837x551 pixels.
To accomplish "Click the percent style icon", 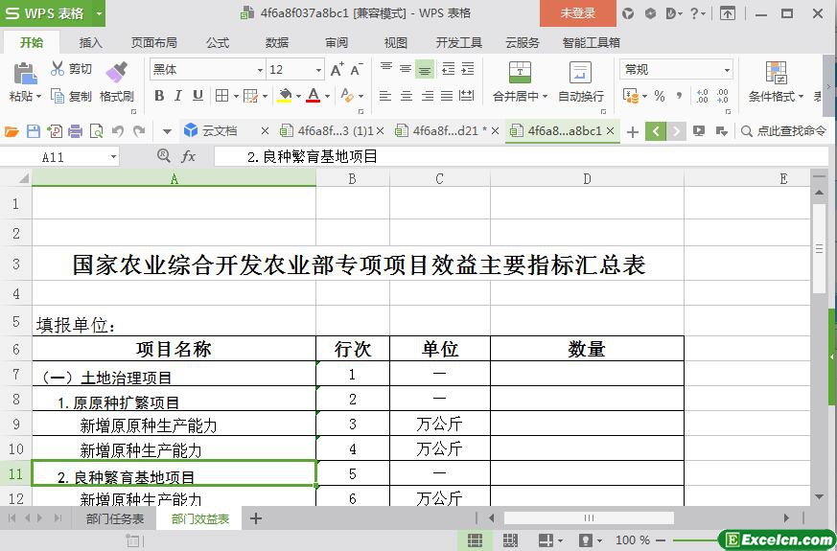I will point(660,96).
